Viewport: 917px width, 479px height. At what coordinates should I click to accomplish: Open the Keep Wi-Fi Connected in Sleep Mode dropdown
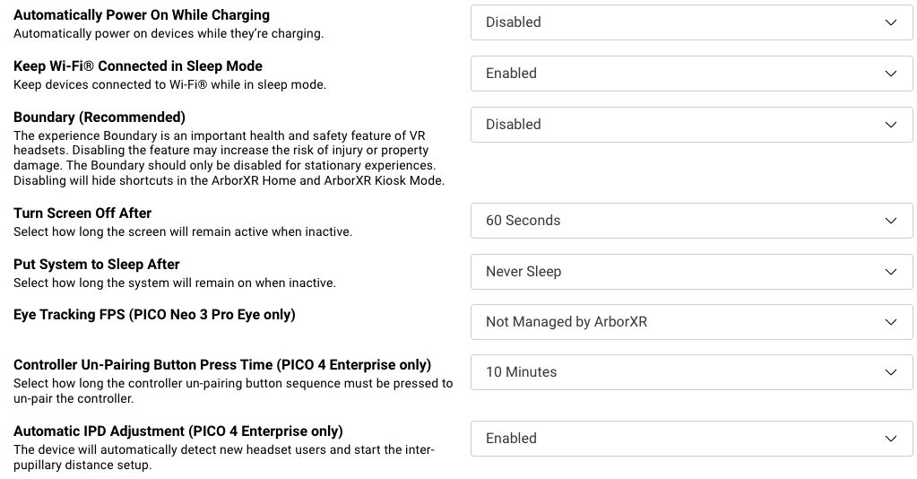pyautogui.click(x=691, y=74)
